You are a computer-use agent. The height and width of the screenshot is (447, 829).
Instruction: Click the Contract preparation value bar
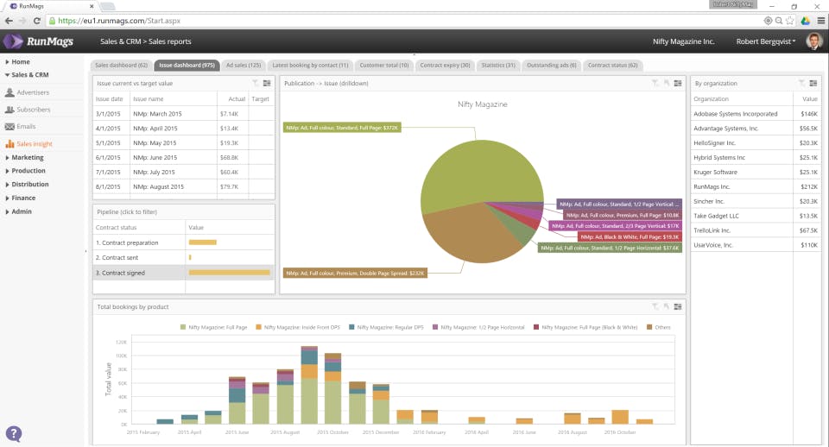[202, 242]
